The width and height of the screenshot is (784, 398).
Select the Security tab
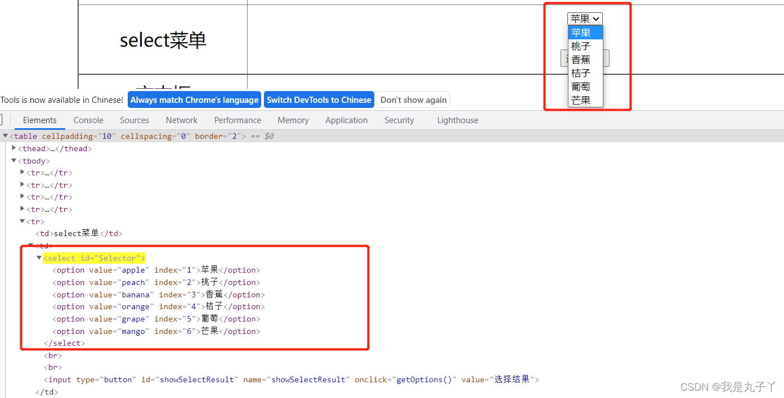(x=399, y=120)
